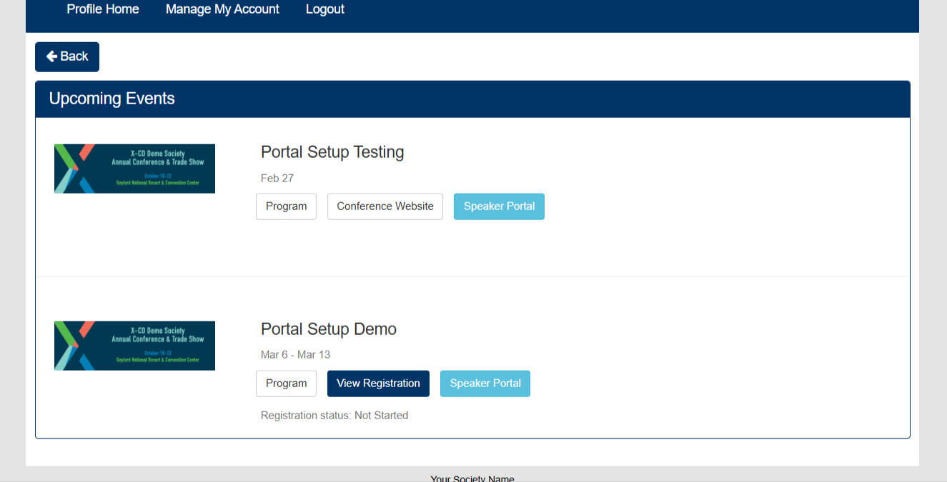This screenshot has height=482, width=947.
Task: Click the X logo in the Demo banner
Action: 74,346
